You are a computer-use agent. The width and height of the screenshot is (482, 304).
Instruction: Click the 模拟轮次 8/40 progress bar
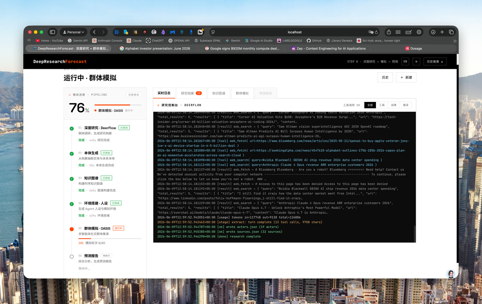(110, 238)
